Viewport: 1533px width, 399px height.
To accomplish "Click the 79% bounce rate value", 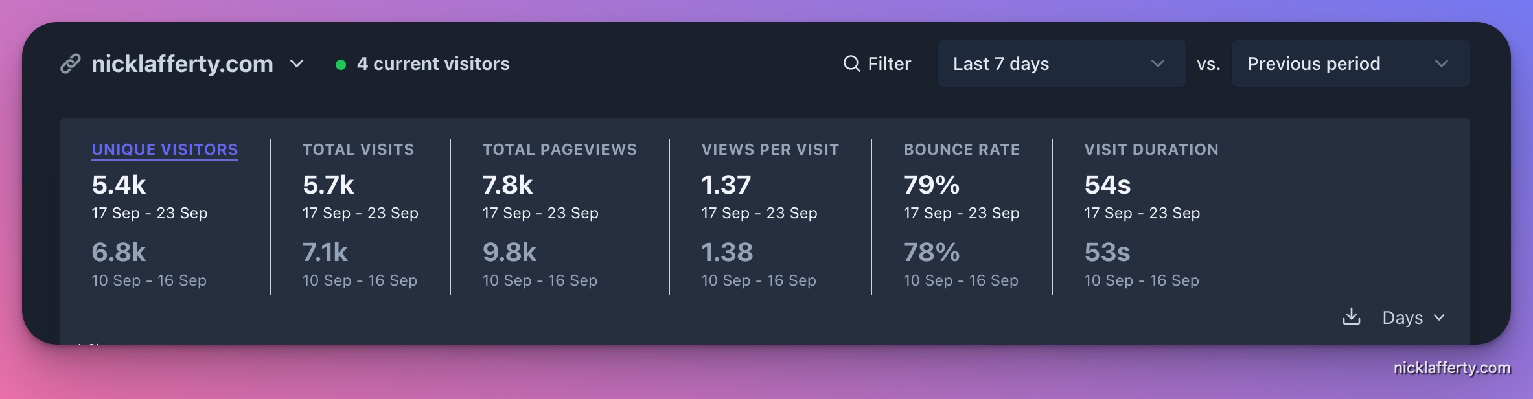I will point(931,185).
